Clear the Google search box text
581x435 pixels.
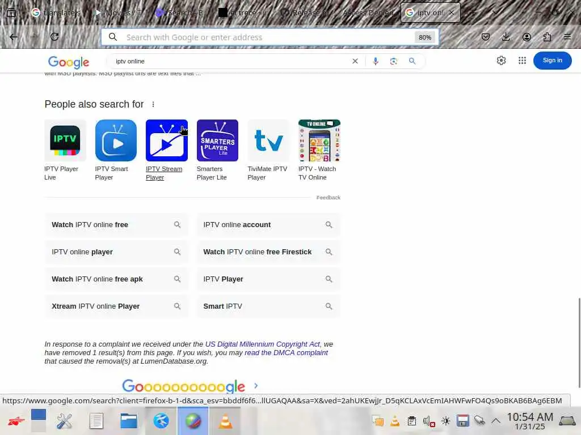(355, 61)
